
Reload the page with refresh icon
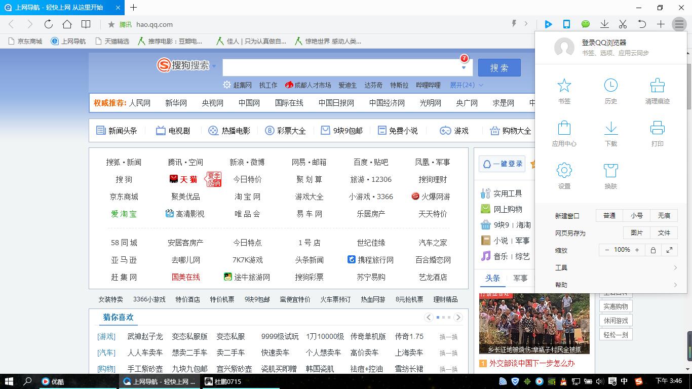tap(49, 24)
